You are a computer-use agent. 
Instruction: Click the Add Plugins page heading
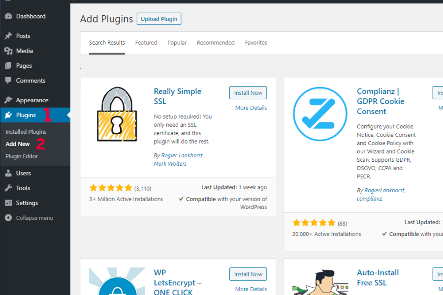pyautogui.click(x=106, y=19)
